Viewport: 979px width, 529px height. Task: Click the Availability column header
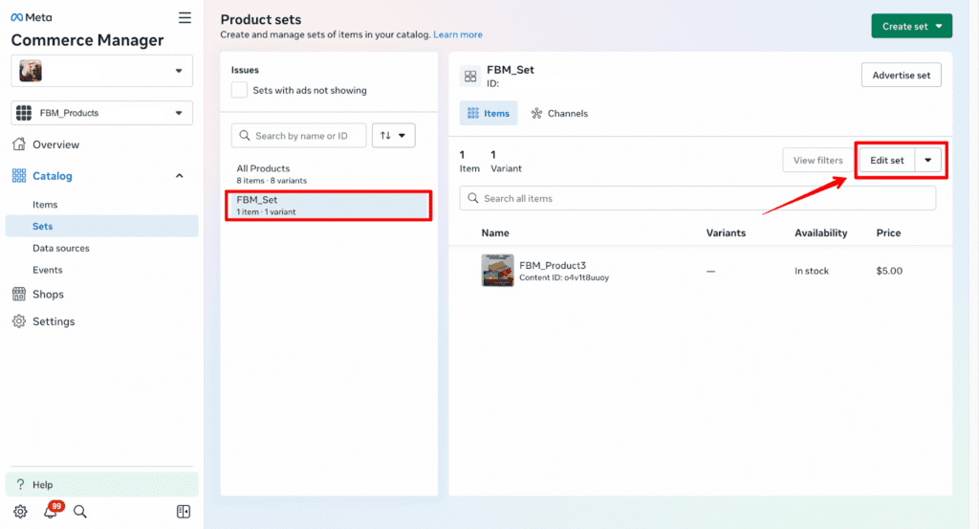point(820,233)
